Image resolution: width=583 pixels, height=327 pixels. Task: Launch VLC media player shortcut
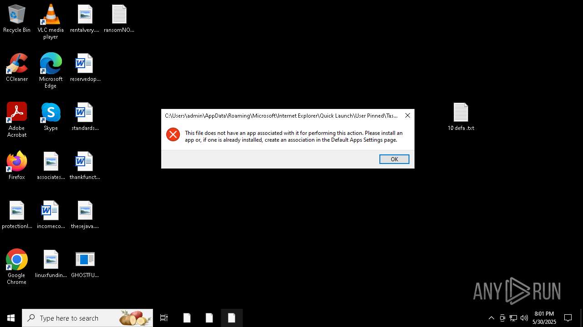(x=51, y=22)
